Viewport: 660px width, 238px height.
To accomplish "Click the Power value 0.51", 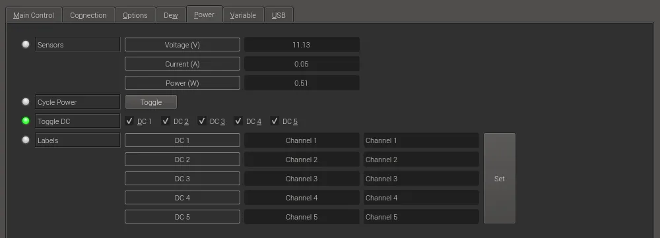I will (x=302, y=83).
